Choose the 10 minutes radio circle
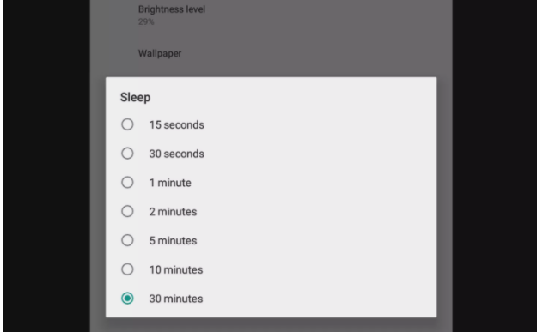 127,269
